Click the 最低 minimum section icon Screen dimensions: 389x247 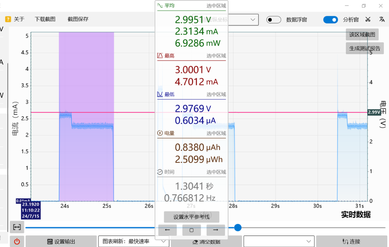coord(160,94)
